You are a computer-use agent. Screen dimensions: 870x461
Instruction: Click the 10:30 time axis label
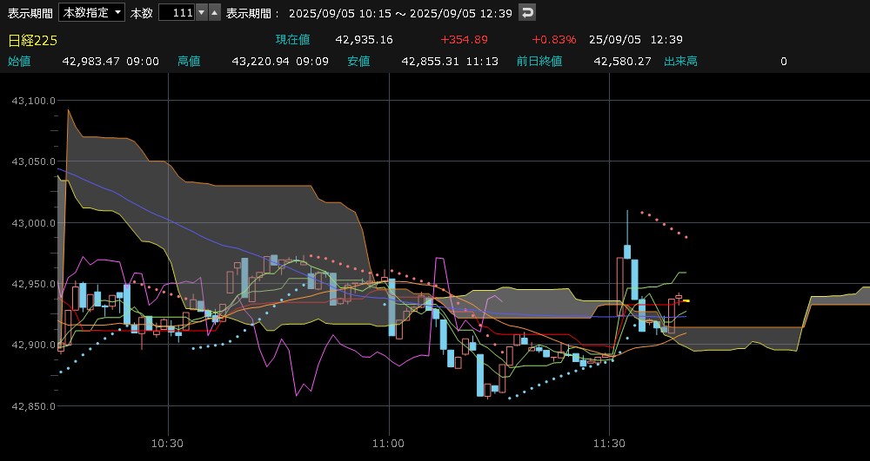168,444
